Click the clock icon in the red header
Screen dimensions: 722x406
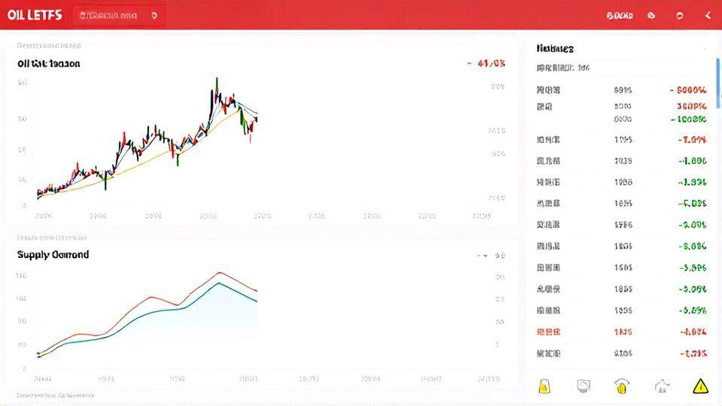click(x=651, y=16)
